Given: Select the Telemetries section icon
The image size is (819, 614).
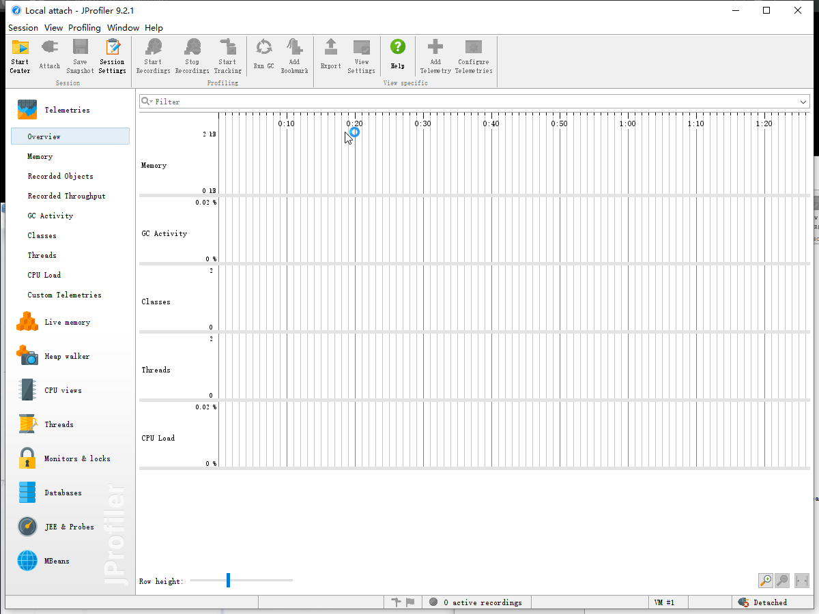Looking at the screenshot, I should (x=27, y=110).
